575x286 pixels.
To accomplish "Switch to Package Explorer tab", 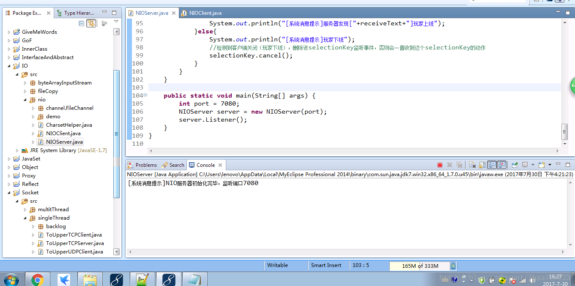I will 27,13.
